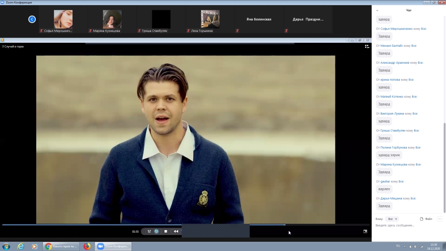Open Софья Мирошниченко sender link in chat
The height and width of the screenshot is (251, 446).
(x=396, y=29)
